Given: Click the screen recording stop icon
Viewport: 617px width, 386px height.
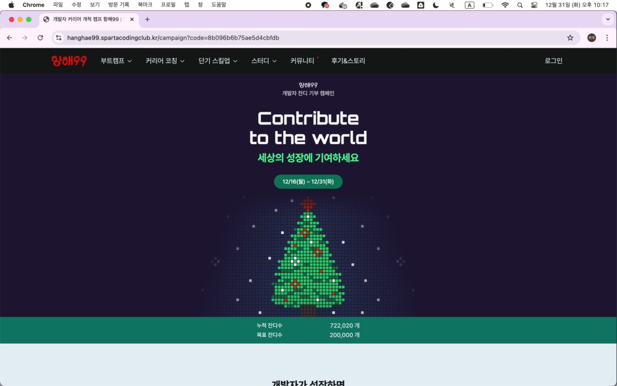Looking at the screenshot, I should click(308, 5).
